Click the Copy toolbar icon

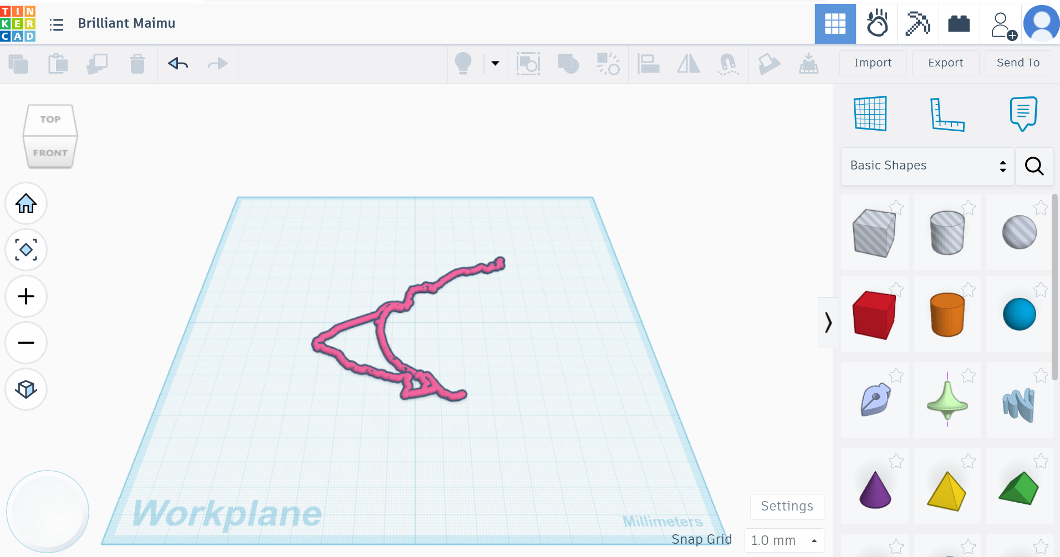pyautogui.click(x=18, y=64)
